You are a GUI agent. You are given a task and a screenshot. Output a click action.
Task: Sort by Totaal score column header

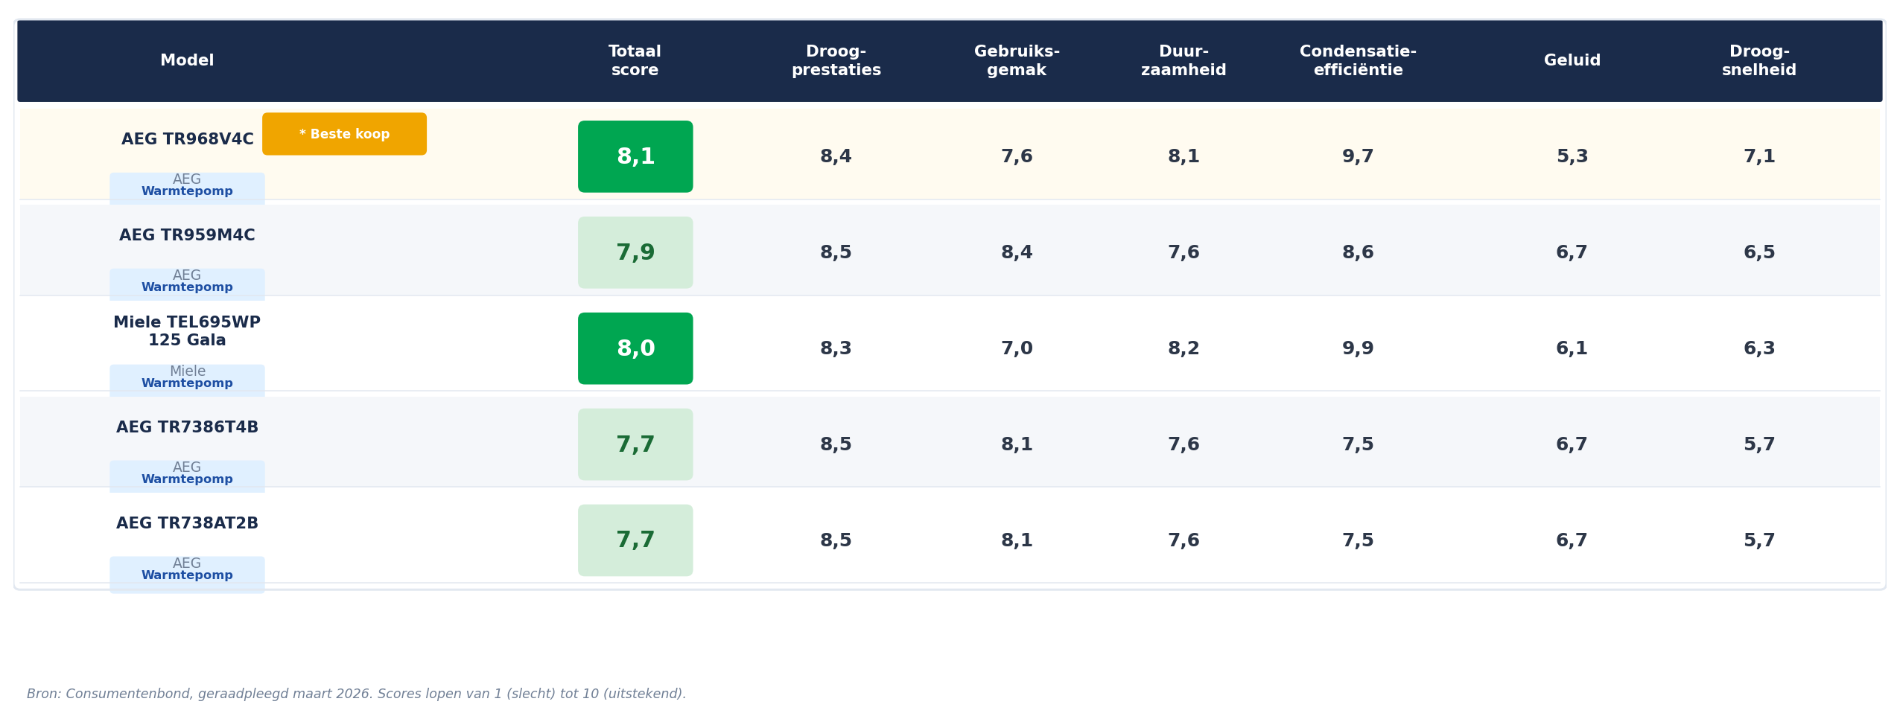coord(635,61)
